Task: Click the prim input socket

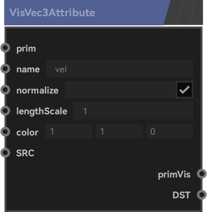Action: (x=5, y=48)
